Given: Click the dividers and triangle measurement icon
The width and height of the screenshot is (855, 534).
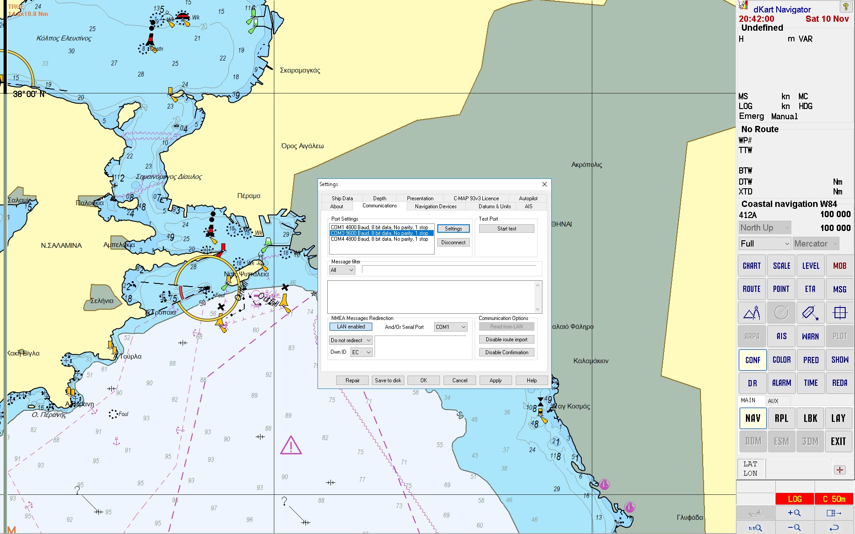Looking at the screenshot, I should tap(752, 313).
